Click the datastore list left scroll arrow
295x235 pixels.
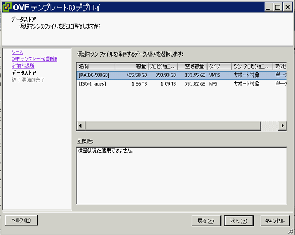(x=80, y=126)
